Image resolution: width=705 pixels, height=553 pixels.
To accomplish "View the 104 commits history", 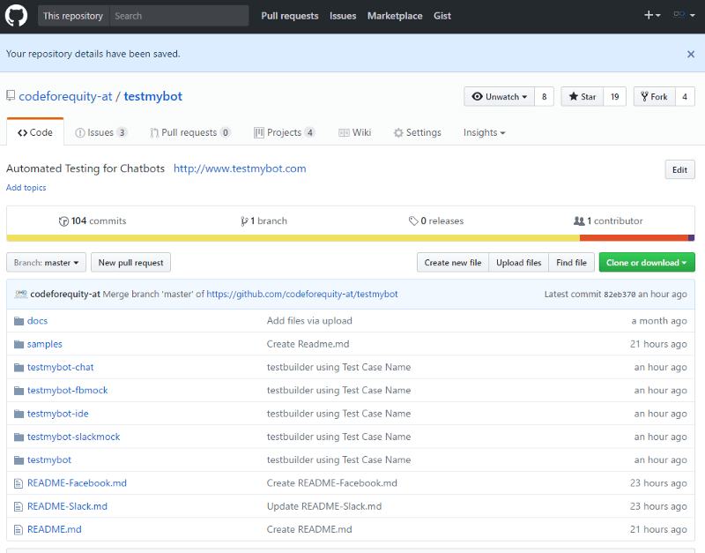I will point(93,220).
